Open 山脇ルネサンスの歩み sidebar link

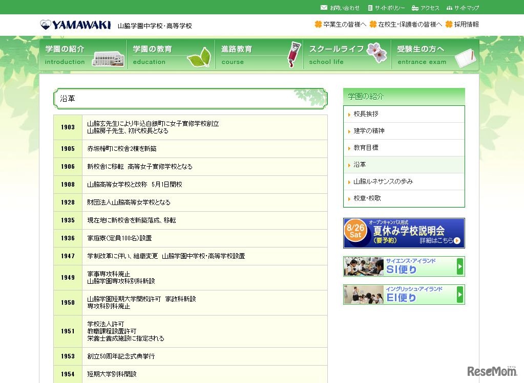coord(383,182)
